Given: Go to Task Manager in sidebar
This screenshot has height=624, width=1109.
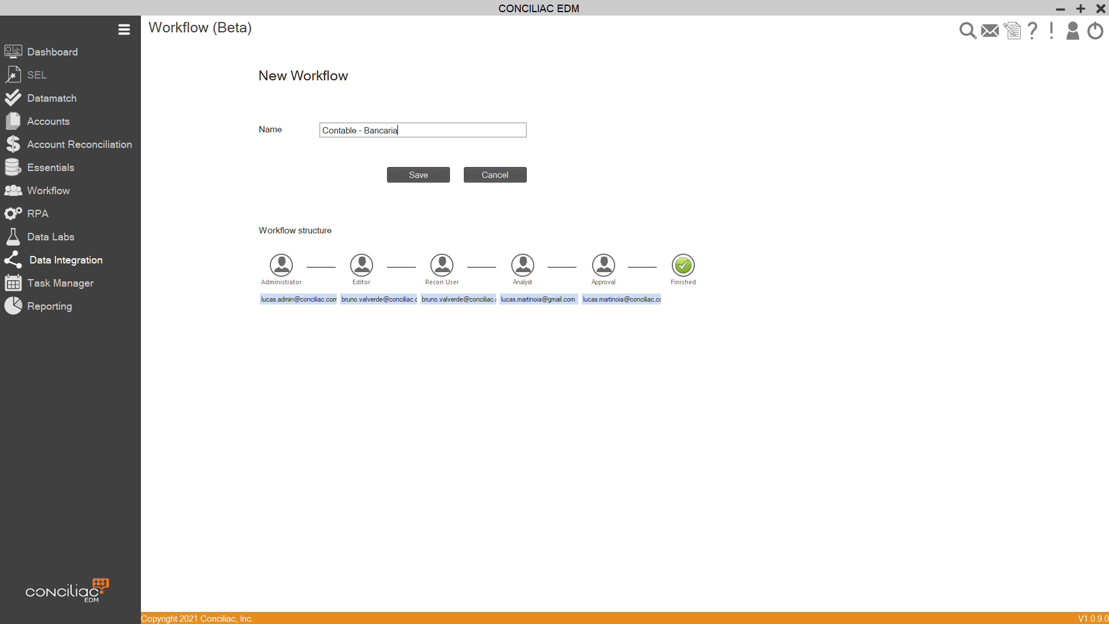Looking at the screenshot, I should coord(60,283).
